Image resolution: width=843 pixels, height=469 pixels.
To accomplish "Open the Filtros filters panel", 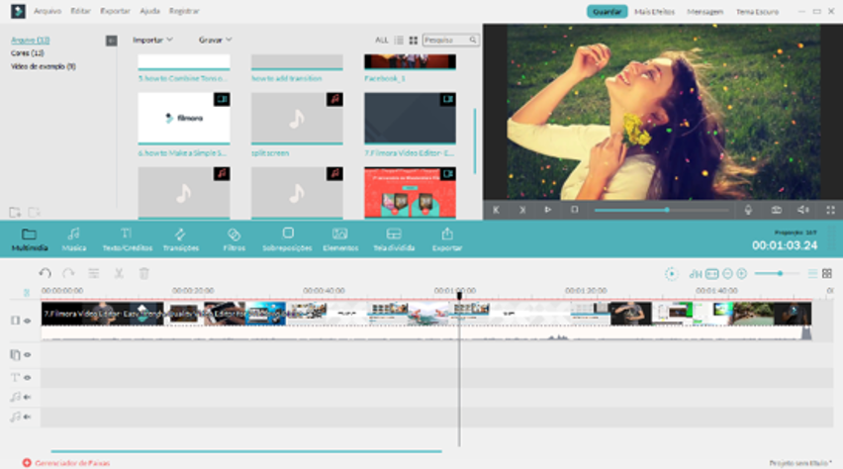I will (234, 238).
